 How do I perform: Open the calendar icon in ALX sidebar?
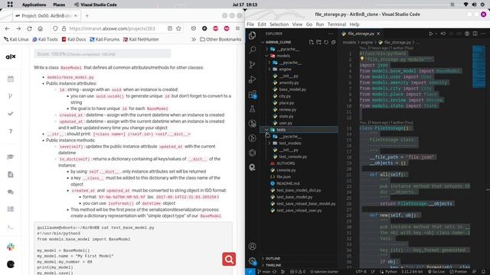click(11, 79)
